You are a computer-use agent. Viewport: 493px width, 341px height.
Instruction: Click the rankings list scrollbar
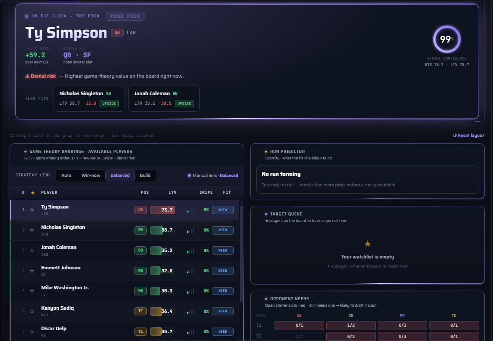[x=241, y=254]
